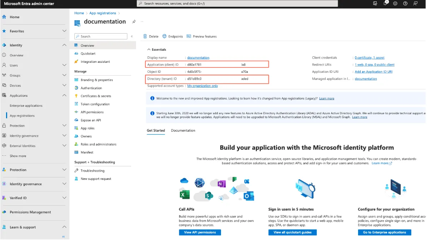Click the Token configuration icon
The height and width of the screenshot is (242, 427).
point(76,104)
